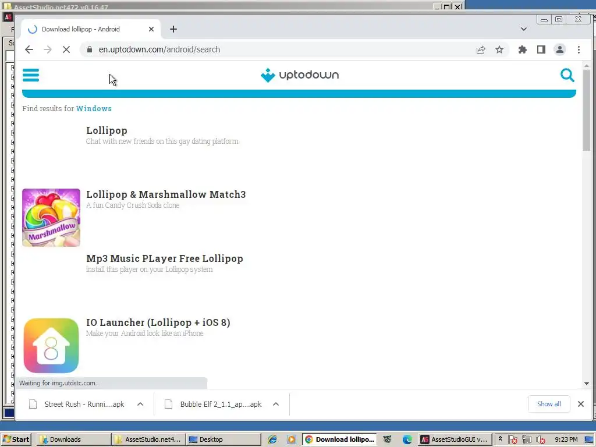Open the Lollipop app result

click(x=107, y=130)
